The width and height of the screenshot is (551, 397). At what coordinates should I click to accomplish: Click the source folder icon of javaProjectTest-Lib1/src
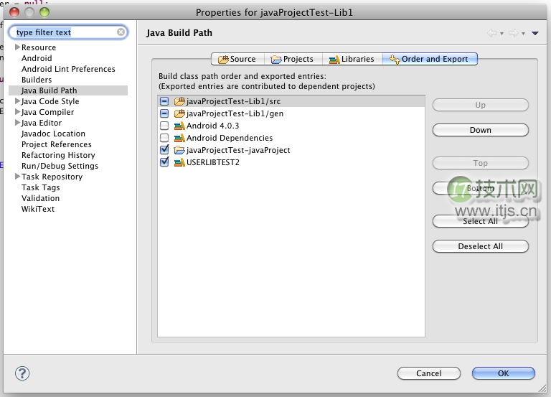(179, 101)
